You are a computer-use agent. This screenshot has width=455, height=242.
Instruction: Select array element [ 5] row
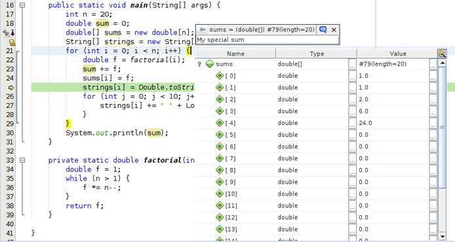(316, 135)
